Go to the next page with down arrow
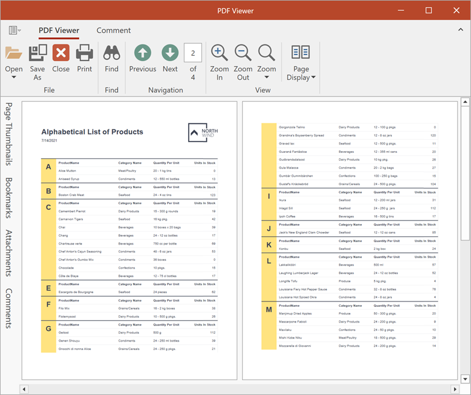 coord(170,53)
